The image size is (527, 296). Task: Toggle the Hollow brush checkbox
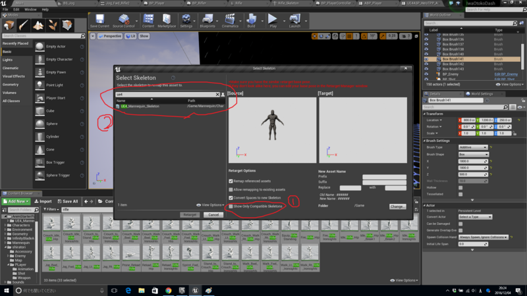[460, 187]
